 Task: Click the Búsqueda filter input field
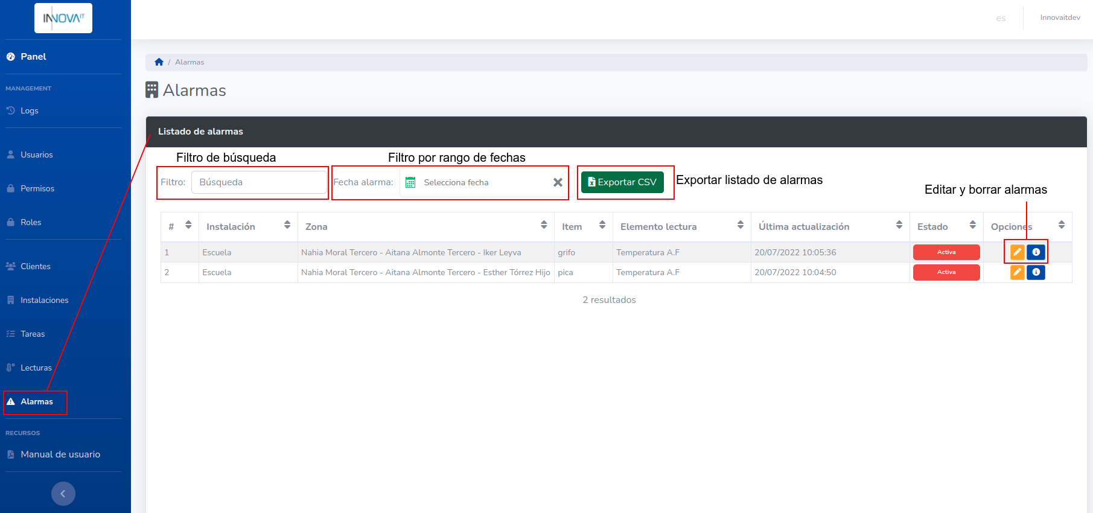click(x=259, y=182)
